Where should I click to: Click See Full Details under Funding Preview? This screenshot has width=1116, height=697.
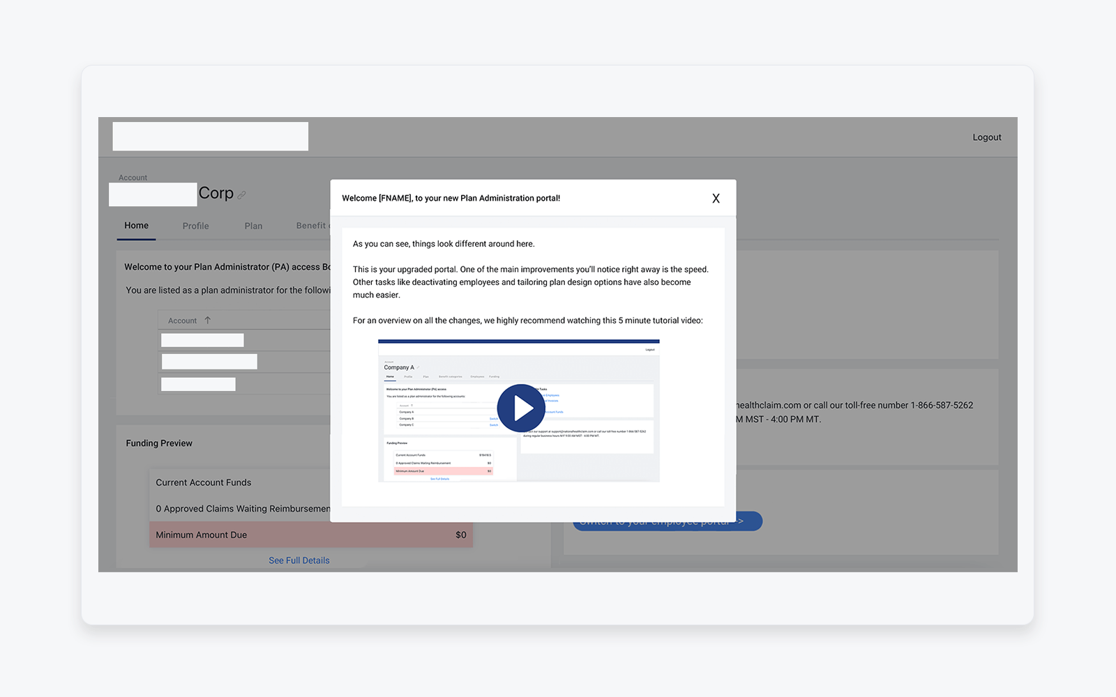point(299,560)
